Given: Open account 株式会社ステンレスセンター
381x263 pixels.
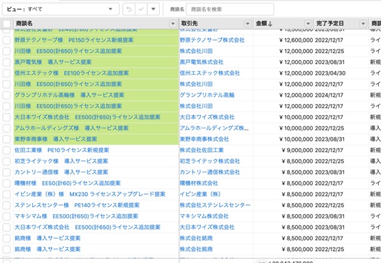Looking at the screenshot, I should (215, 205).
